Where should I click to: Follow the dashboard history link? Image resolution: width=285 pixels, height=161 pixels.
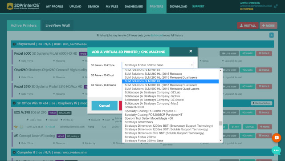pyautogui.click(x=156, y=36)
